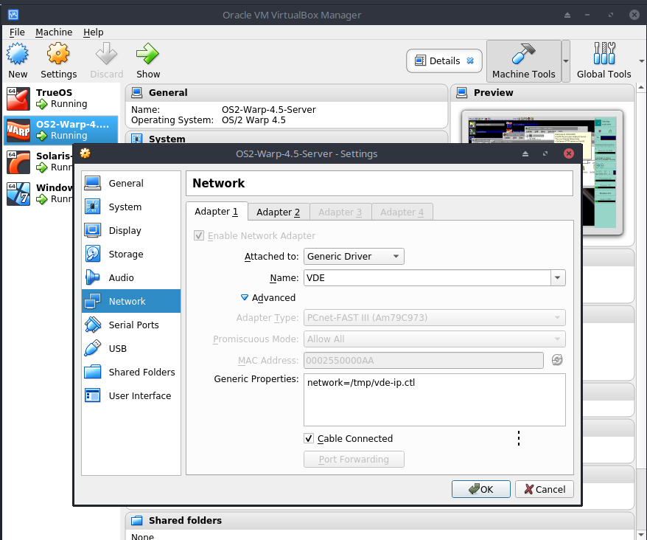Open the Shared Folders settings category
The image size is (647, 540).
point(131,371)
